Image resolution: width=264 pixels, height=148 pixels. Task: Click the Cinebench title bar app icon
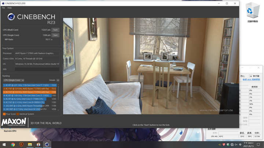(3, 3)
